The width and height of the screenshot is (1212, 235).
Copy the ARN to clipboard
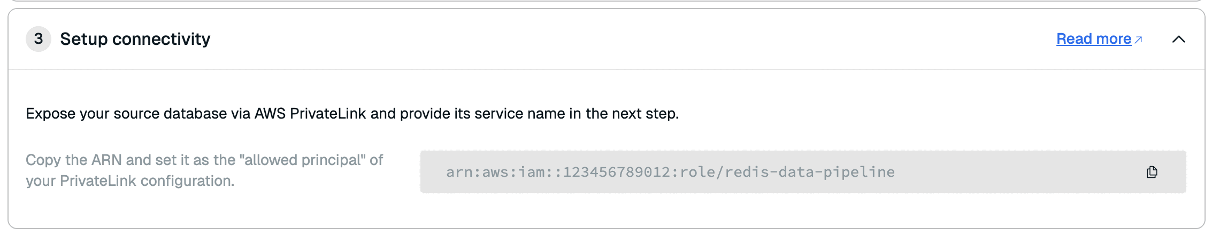1152,172
